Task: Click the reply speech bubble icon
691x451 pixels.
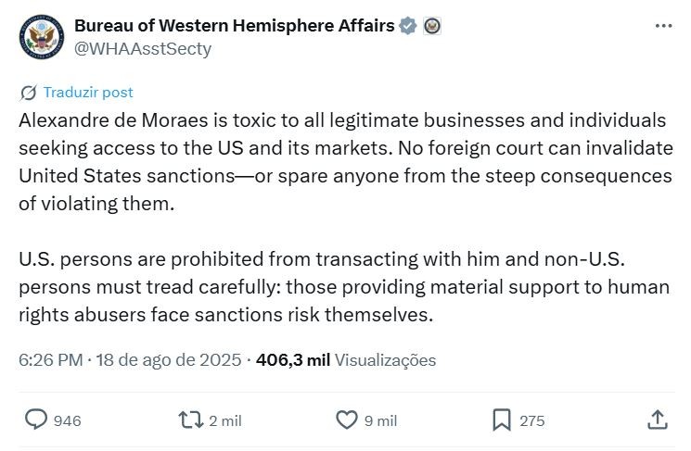Action: pos(35,420)
